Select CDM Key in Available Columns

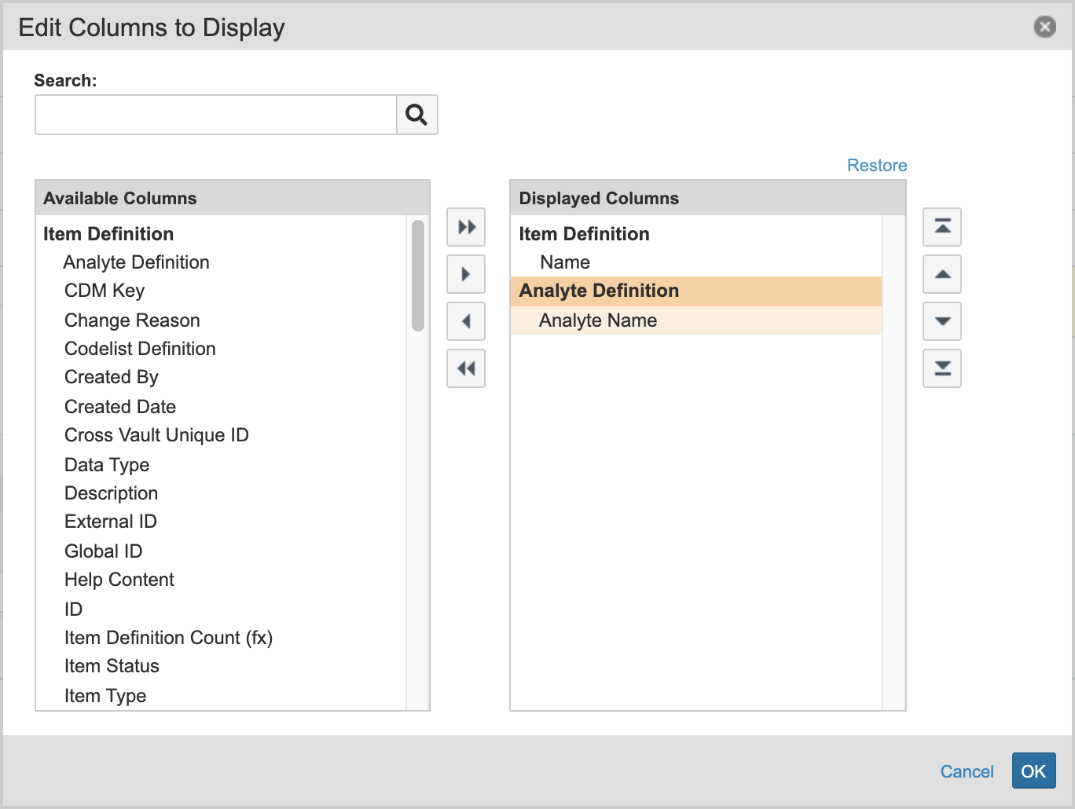(x=105, y=291)
